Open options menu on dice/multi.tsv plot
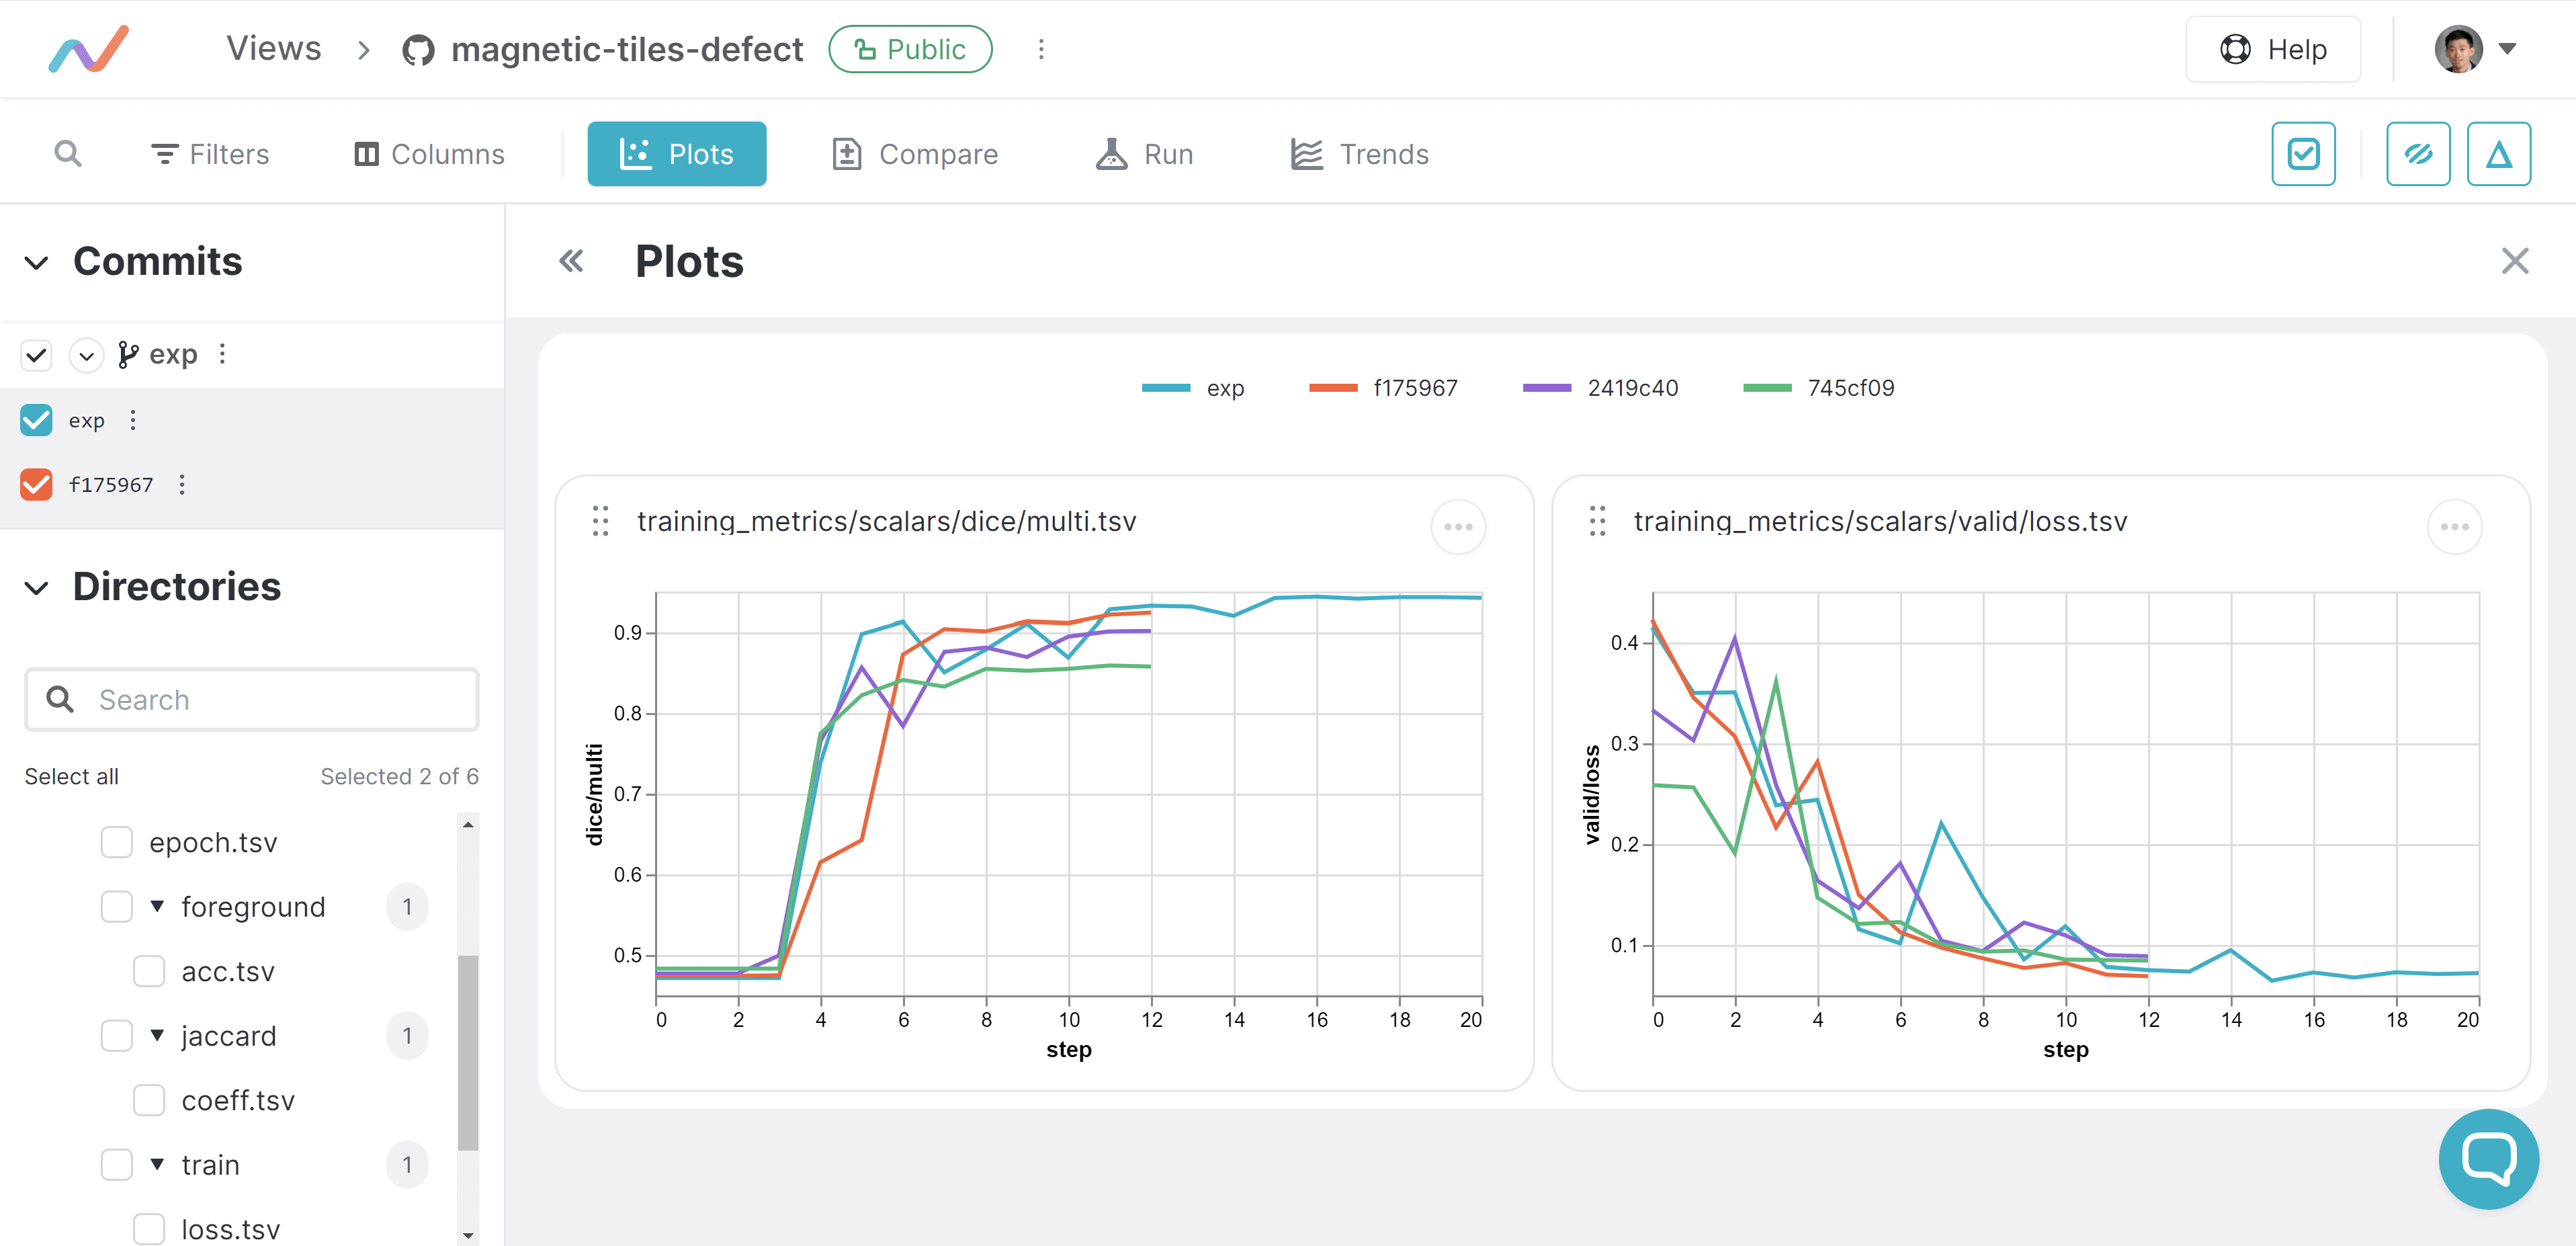This screenshot has width=2576, height=1246. pyautogui.click(x=1457, y=527)
